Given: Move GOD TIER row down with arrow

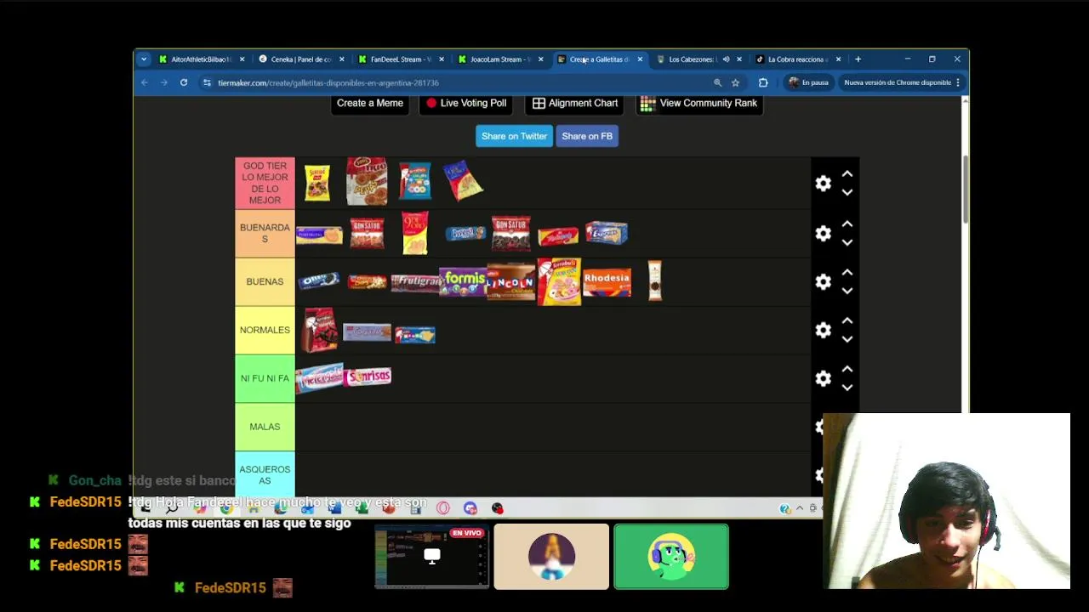Looking at the screenshot, I should (847, 193).
